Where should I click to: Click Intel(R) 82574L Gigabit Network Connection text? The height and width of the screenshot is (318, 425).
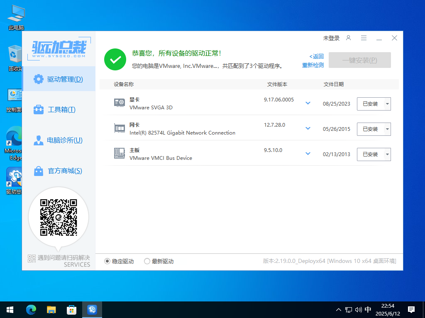pos(183,133)
